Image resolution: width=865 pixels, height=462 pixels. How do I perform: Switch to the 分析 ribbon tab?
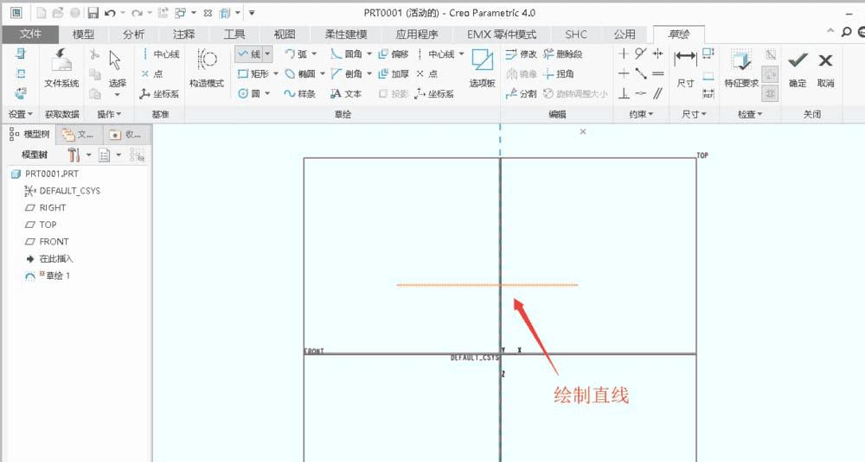pos(133,35)
